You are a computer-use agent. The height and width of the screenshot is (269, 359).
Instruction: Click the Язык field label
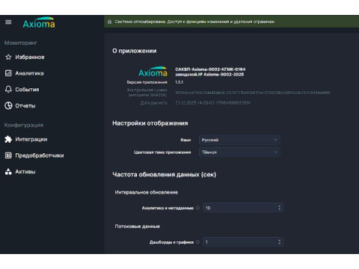tap(185, 140)
